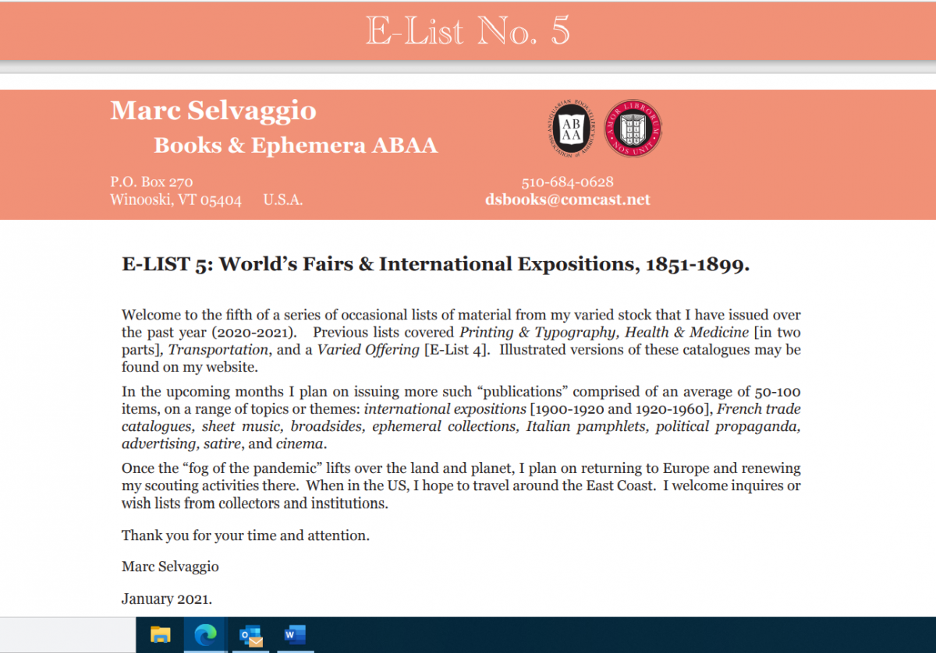Click the World's Fairs E-LIST 5 heading
The image size is (936, 653).
point(435,264)
